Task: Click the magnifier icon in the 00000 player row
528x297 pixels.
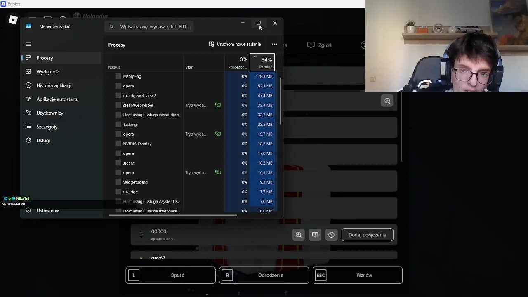Action: point(299,235)
